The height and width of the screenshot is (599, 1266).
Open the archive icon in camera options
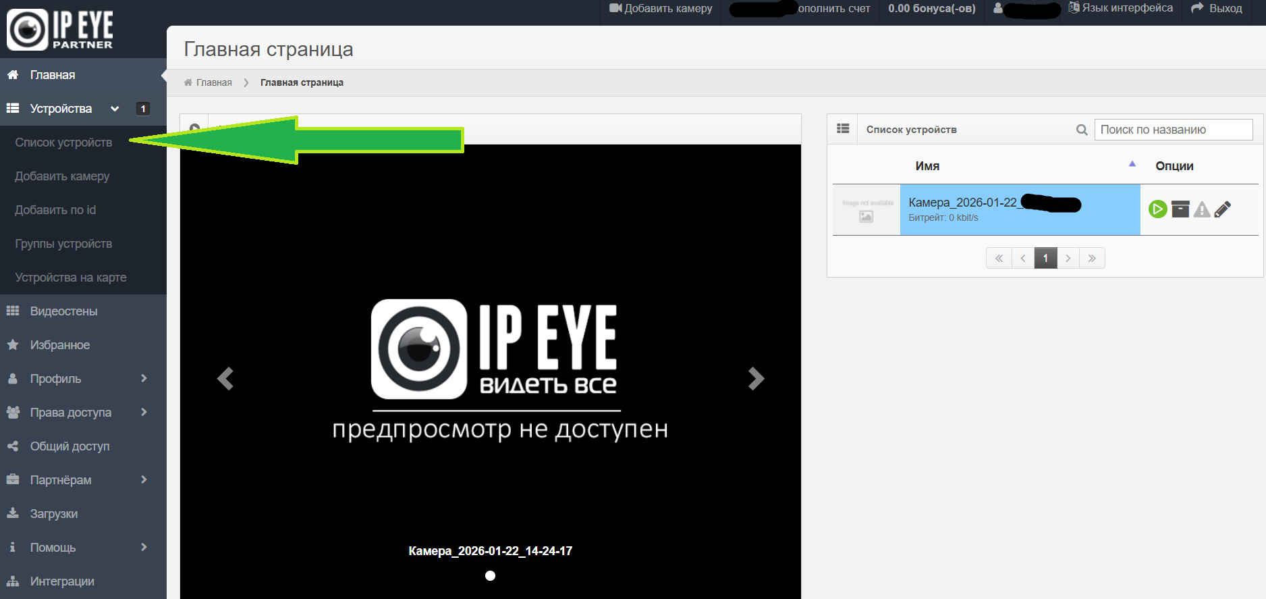(x=1180, y=209)
